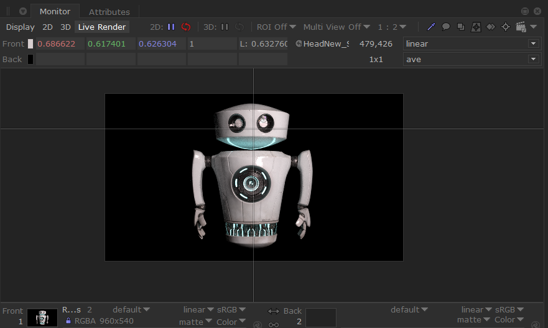The image size is (548, 328).
Task: Pause the 2D render update
Action: [x=171, y=27]
